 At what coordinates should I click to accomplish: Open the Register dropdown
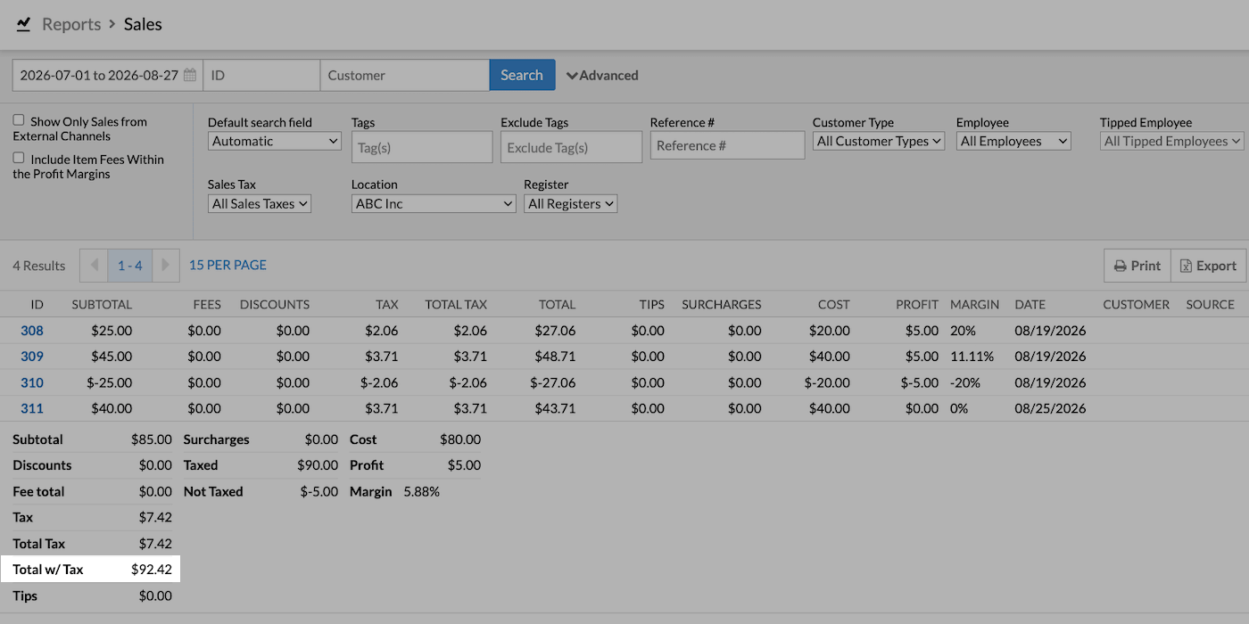[x=571, y=203]
